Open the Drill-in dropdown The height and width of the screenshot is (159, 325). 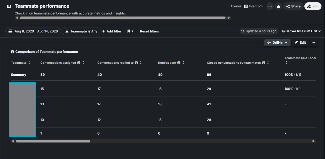(277, 42)
